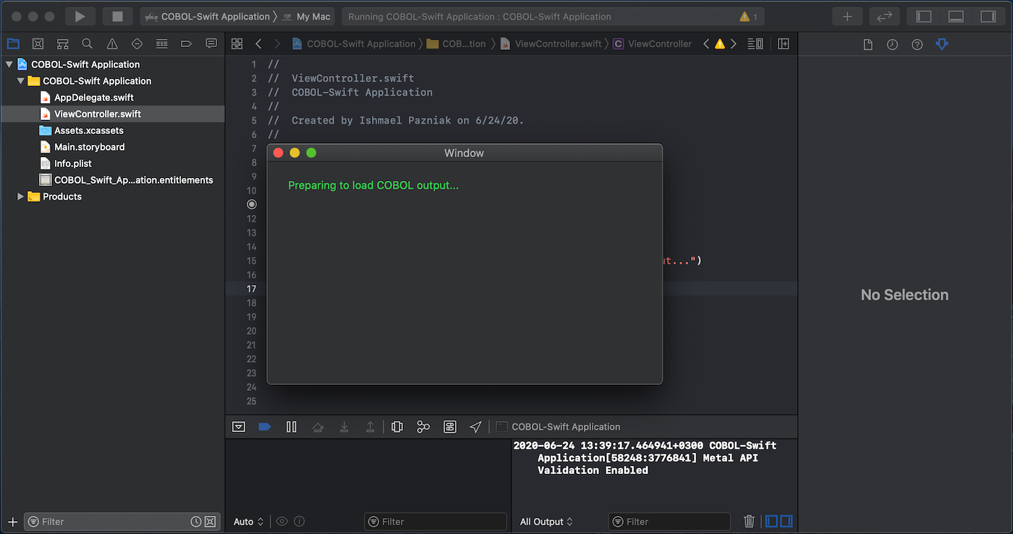Select AppDelegate.swift in the navigator

(x=94, y=98)
